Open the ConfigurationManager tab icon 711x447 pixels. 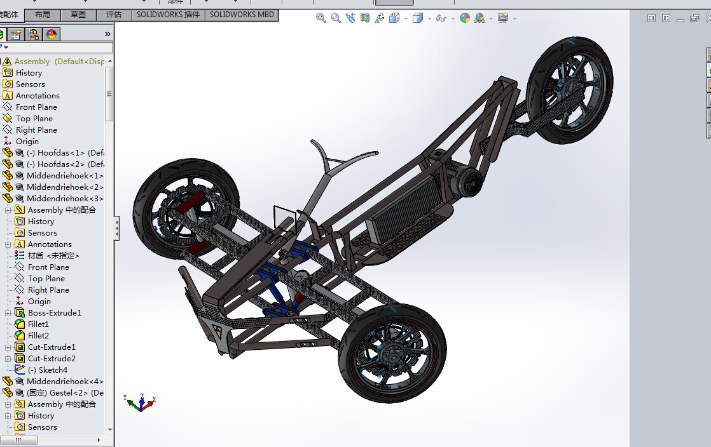pos(34,34)
